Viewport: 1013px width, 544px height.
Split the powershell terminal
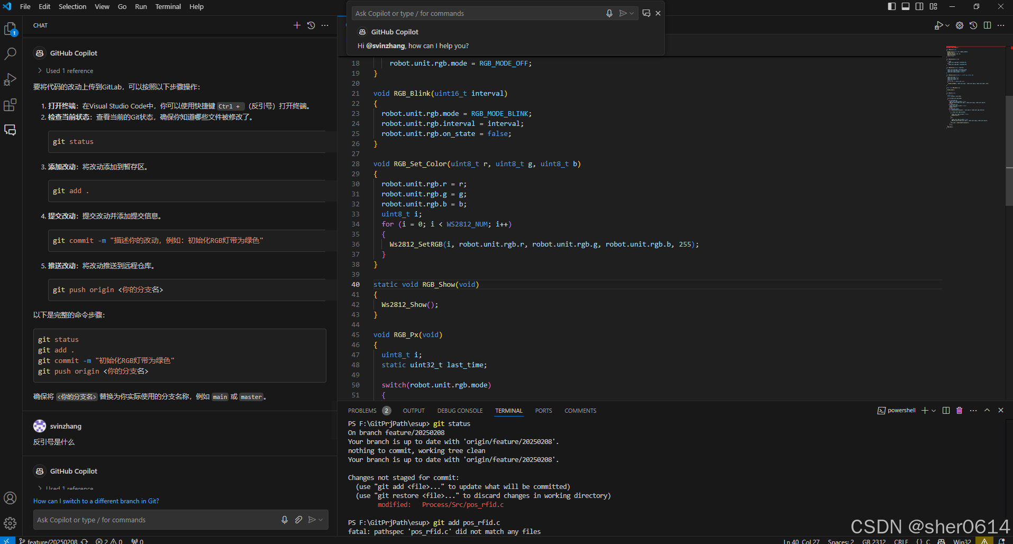point(946,410)
